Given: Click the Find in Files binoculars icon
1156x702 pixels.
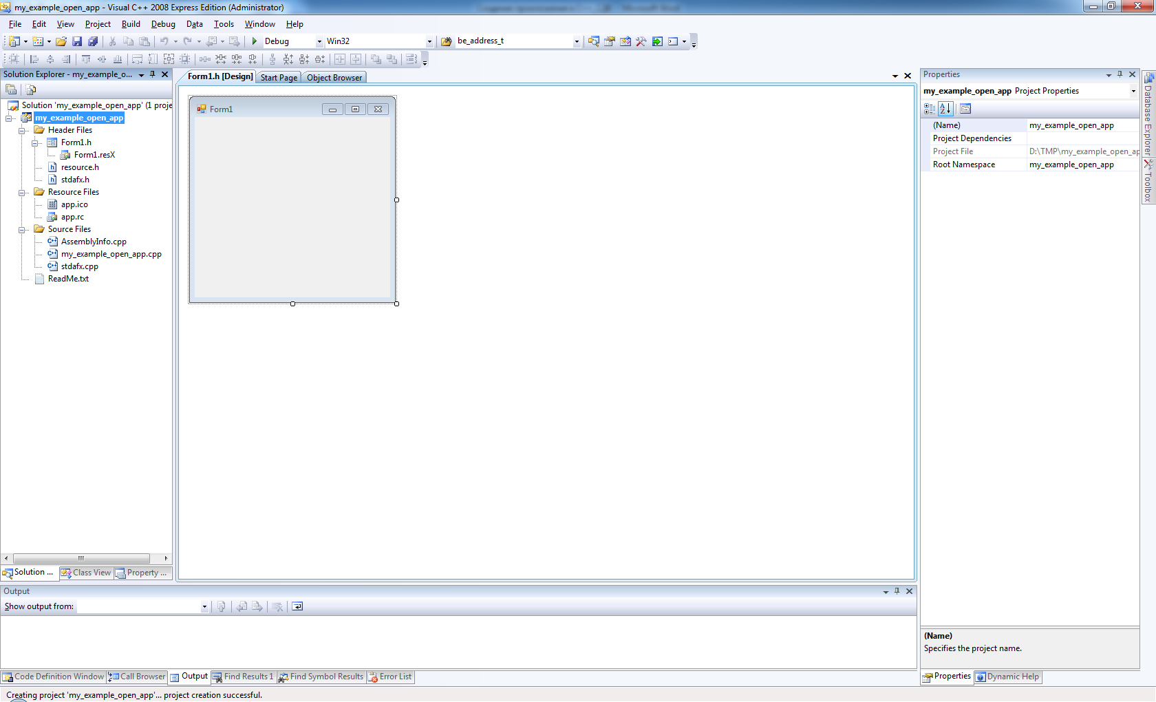Looking at the screenshot, I should 447,41.
